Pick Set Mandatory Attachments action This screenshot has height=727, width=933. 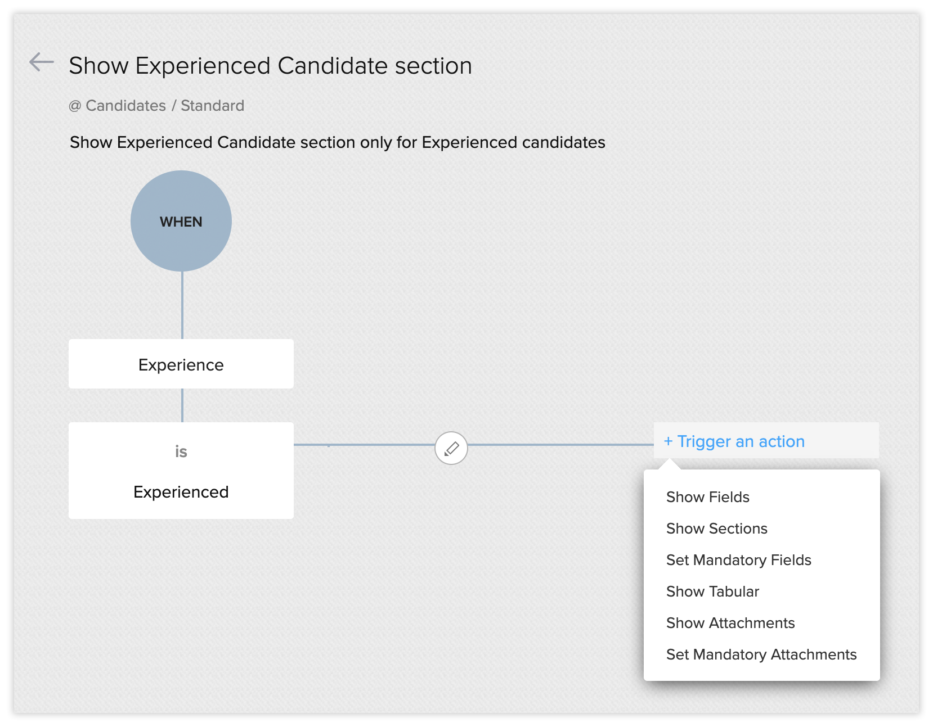coord(761,654)
